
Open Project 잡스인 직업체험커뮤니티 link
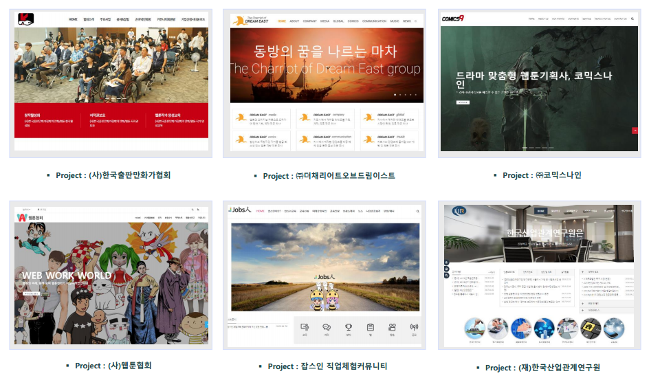pyautogui.click(x=327, y=366)
